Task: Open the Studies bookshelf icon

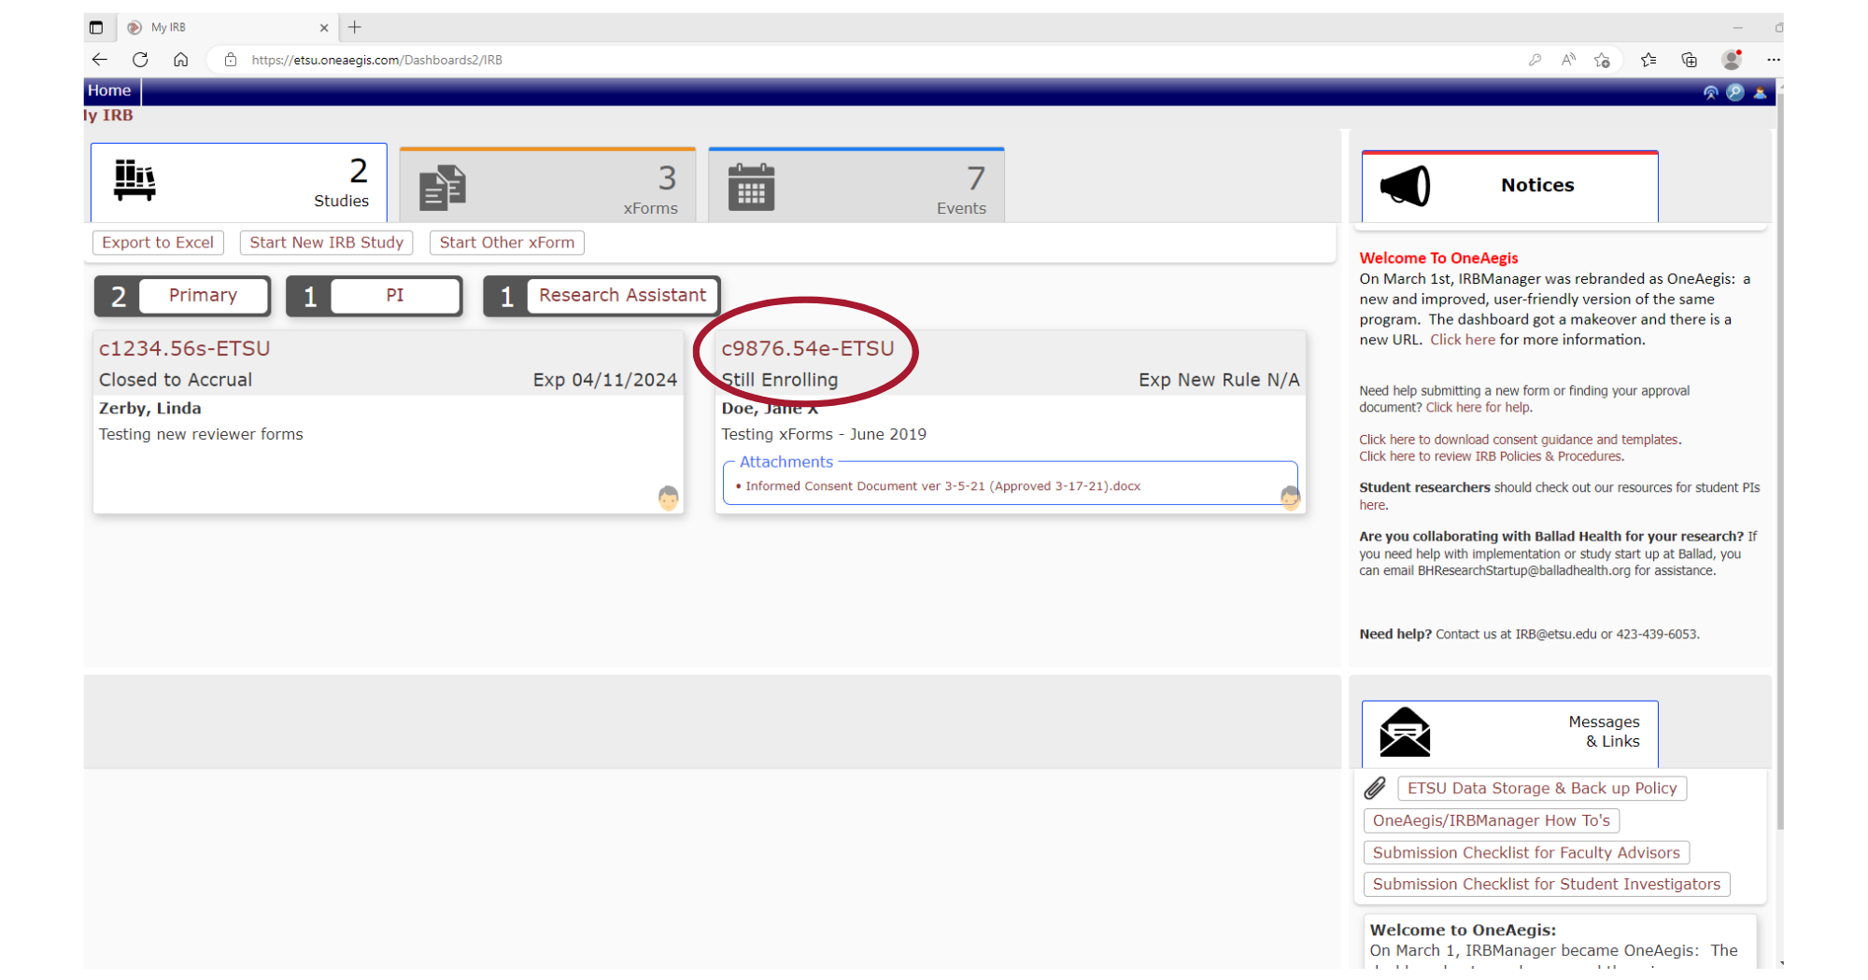Action: coord(133,183)
